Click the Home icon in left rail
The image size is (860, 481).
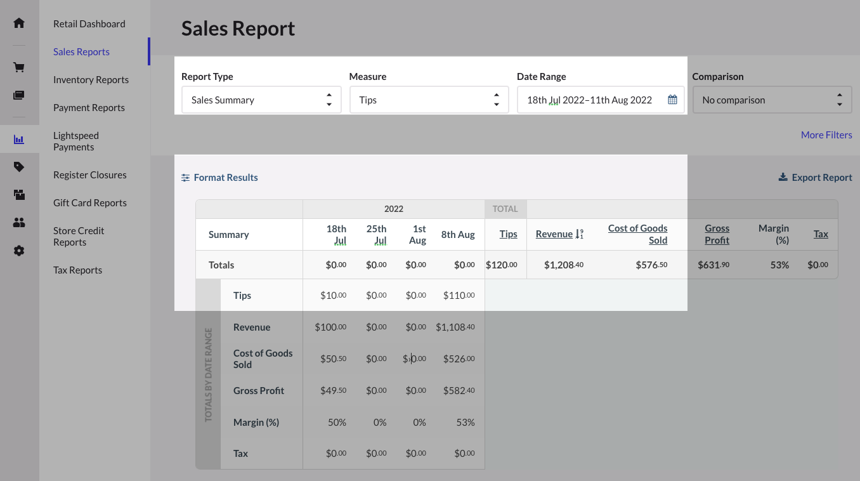tap(19, 23)
